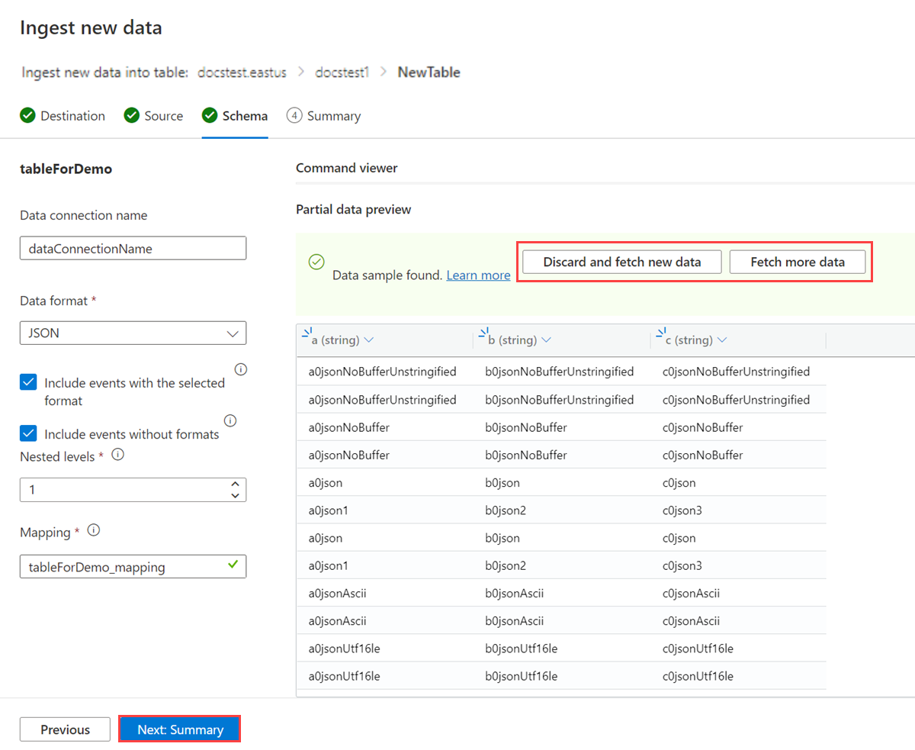Click info icon beside events without formats
The image size is (915, 750).
(x=230, y=420)
